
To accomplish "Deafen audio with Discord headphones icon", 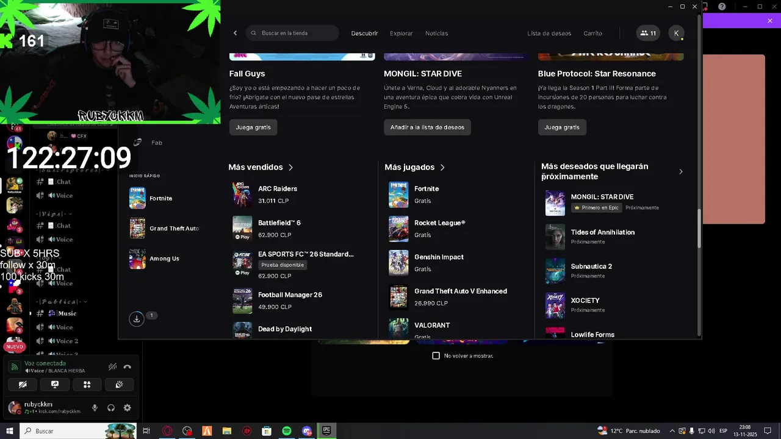I will 111,408.
